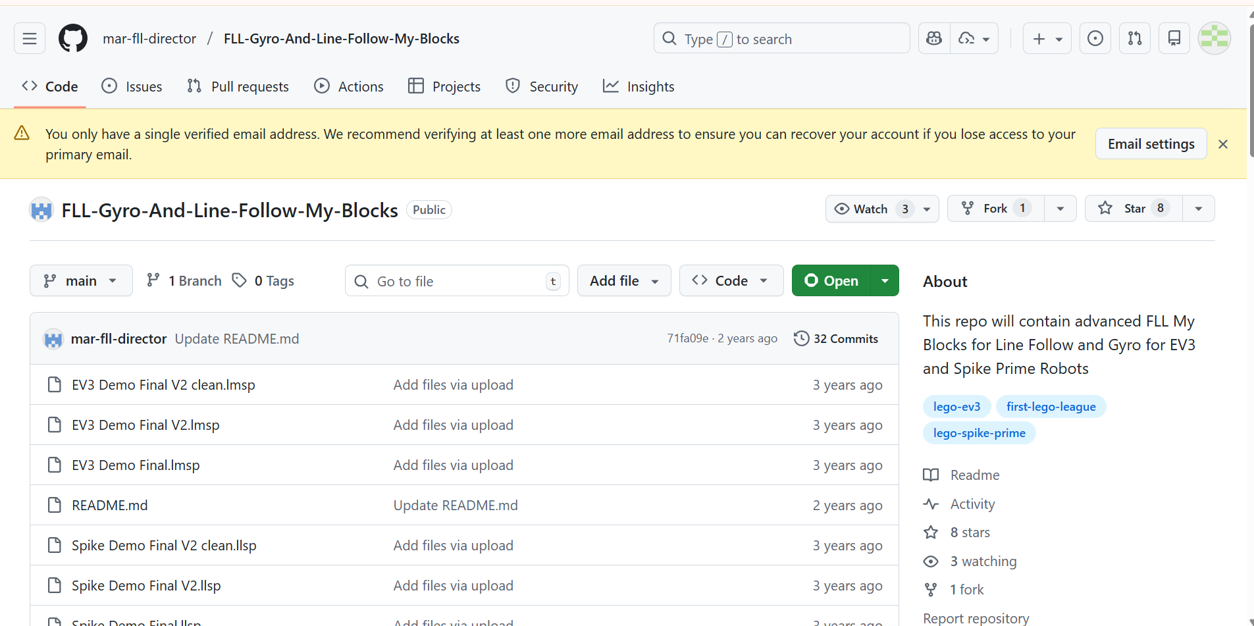Open the Copilot chat icon
Image resolution: width=1254 pixels, height=626 pixels.
pos(933,38)
